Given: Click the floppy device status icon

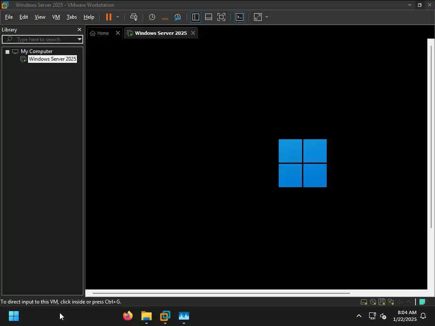Looking at the screenshot, I should coord(382,302).
